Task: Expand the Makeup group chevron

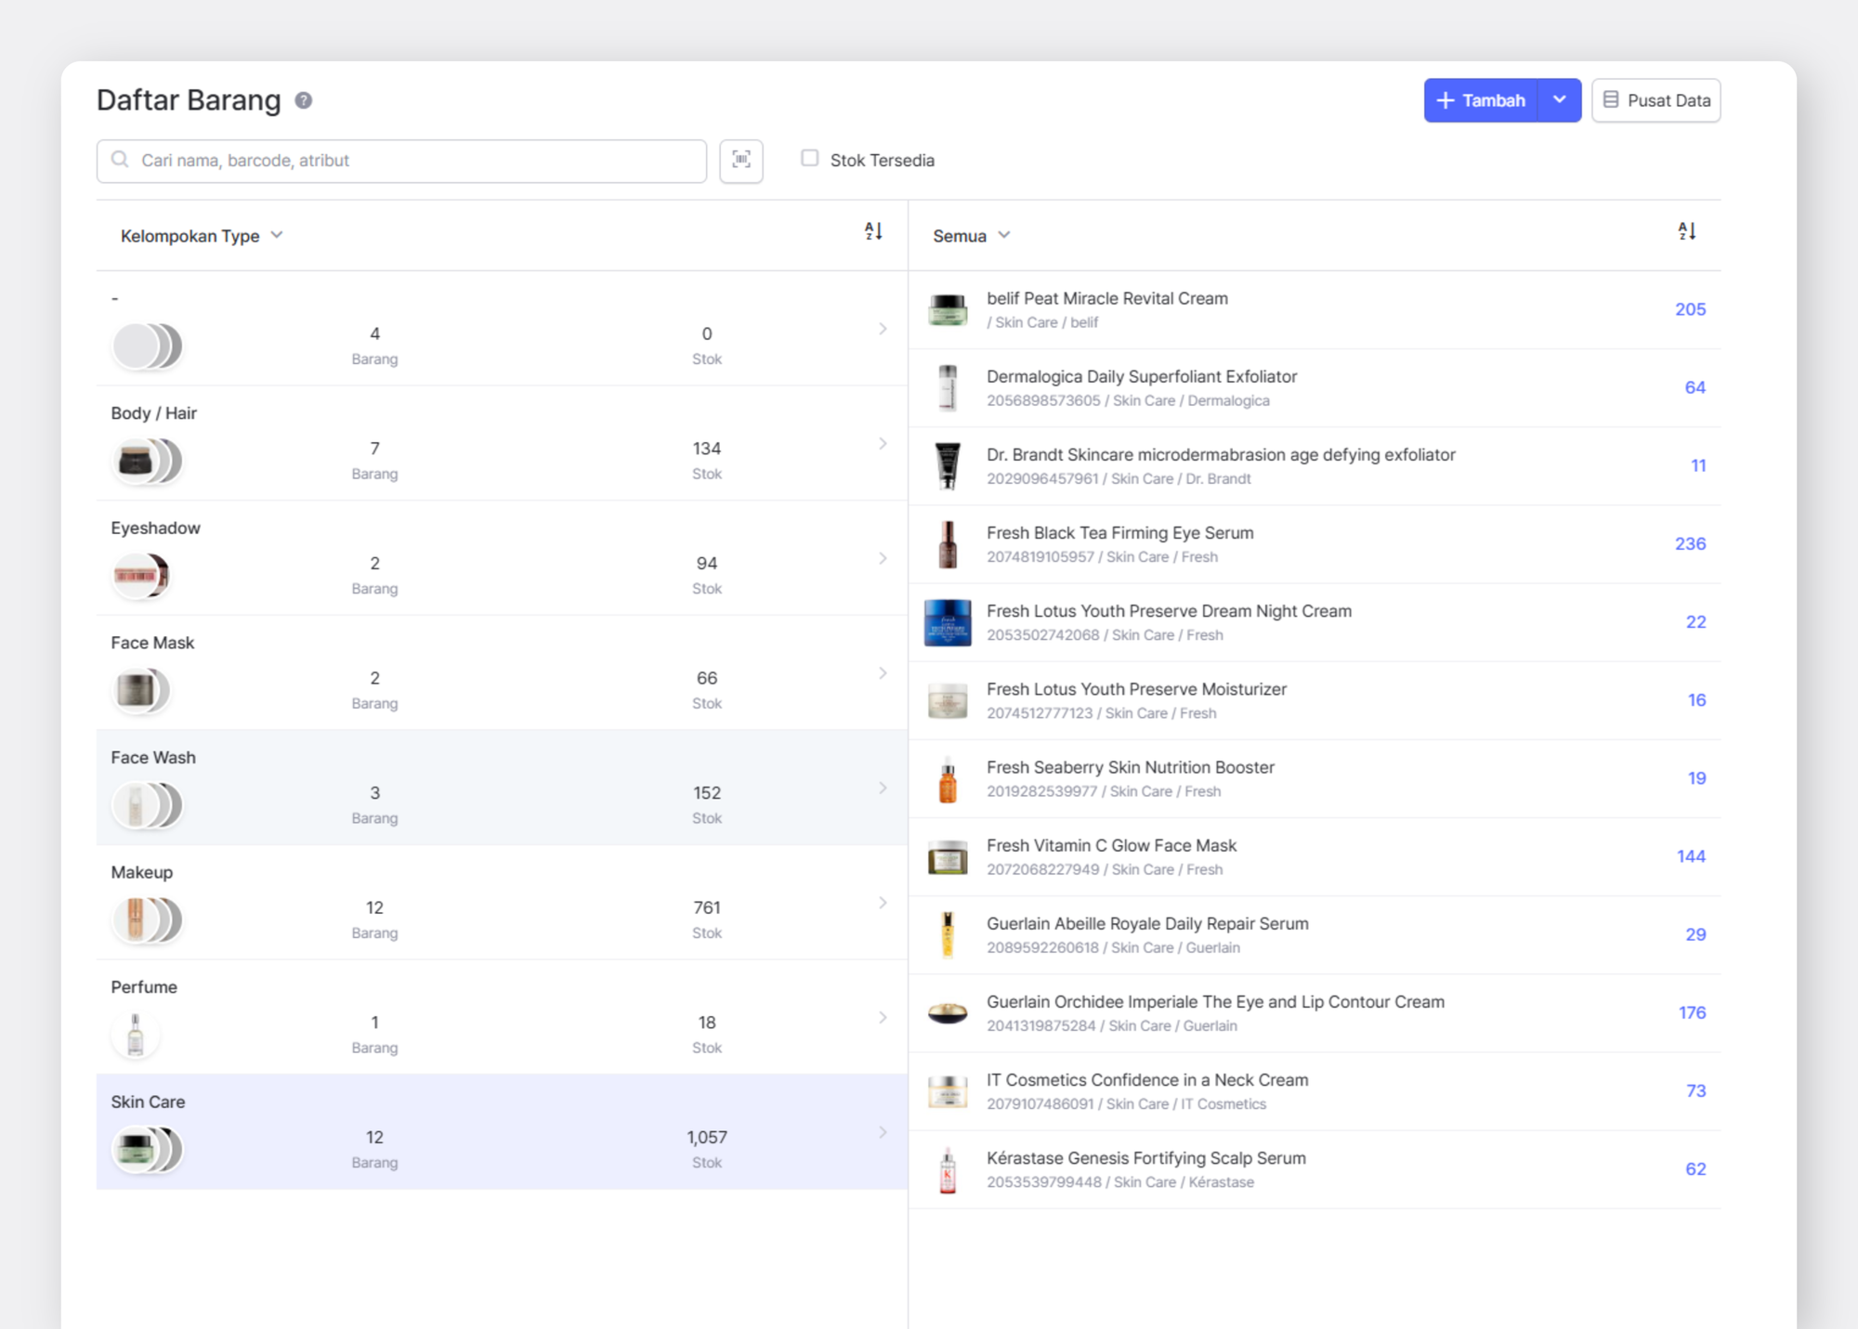Action: click(x=883, y=903)
